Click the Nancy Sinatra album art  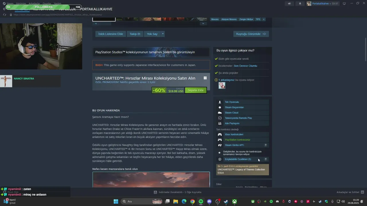pos(6,81)
